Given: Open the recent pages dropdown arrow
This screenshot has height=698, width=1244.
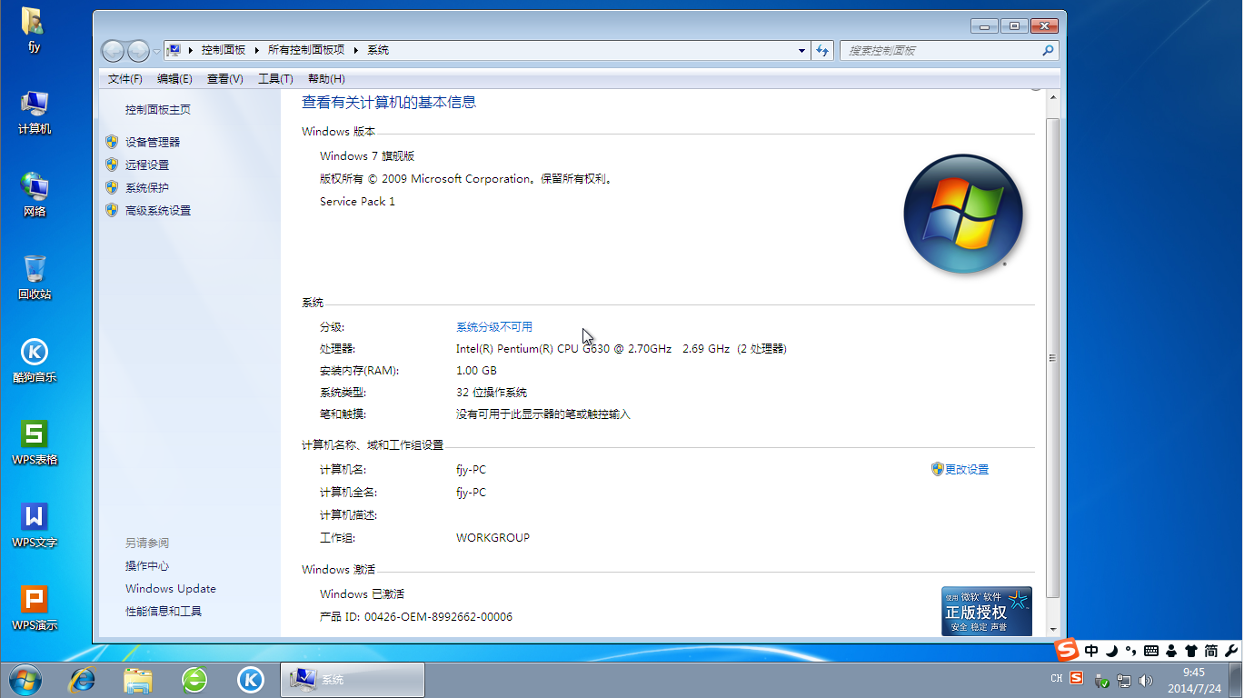Looking at the screenshot, I should pos(156,51).
